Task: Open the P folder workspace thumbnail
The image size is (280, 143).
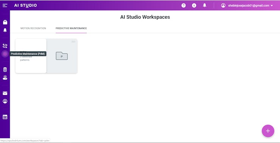Action: 62,56
